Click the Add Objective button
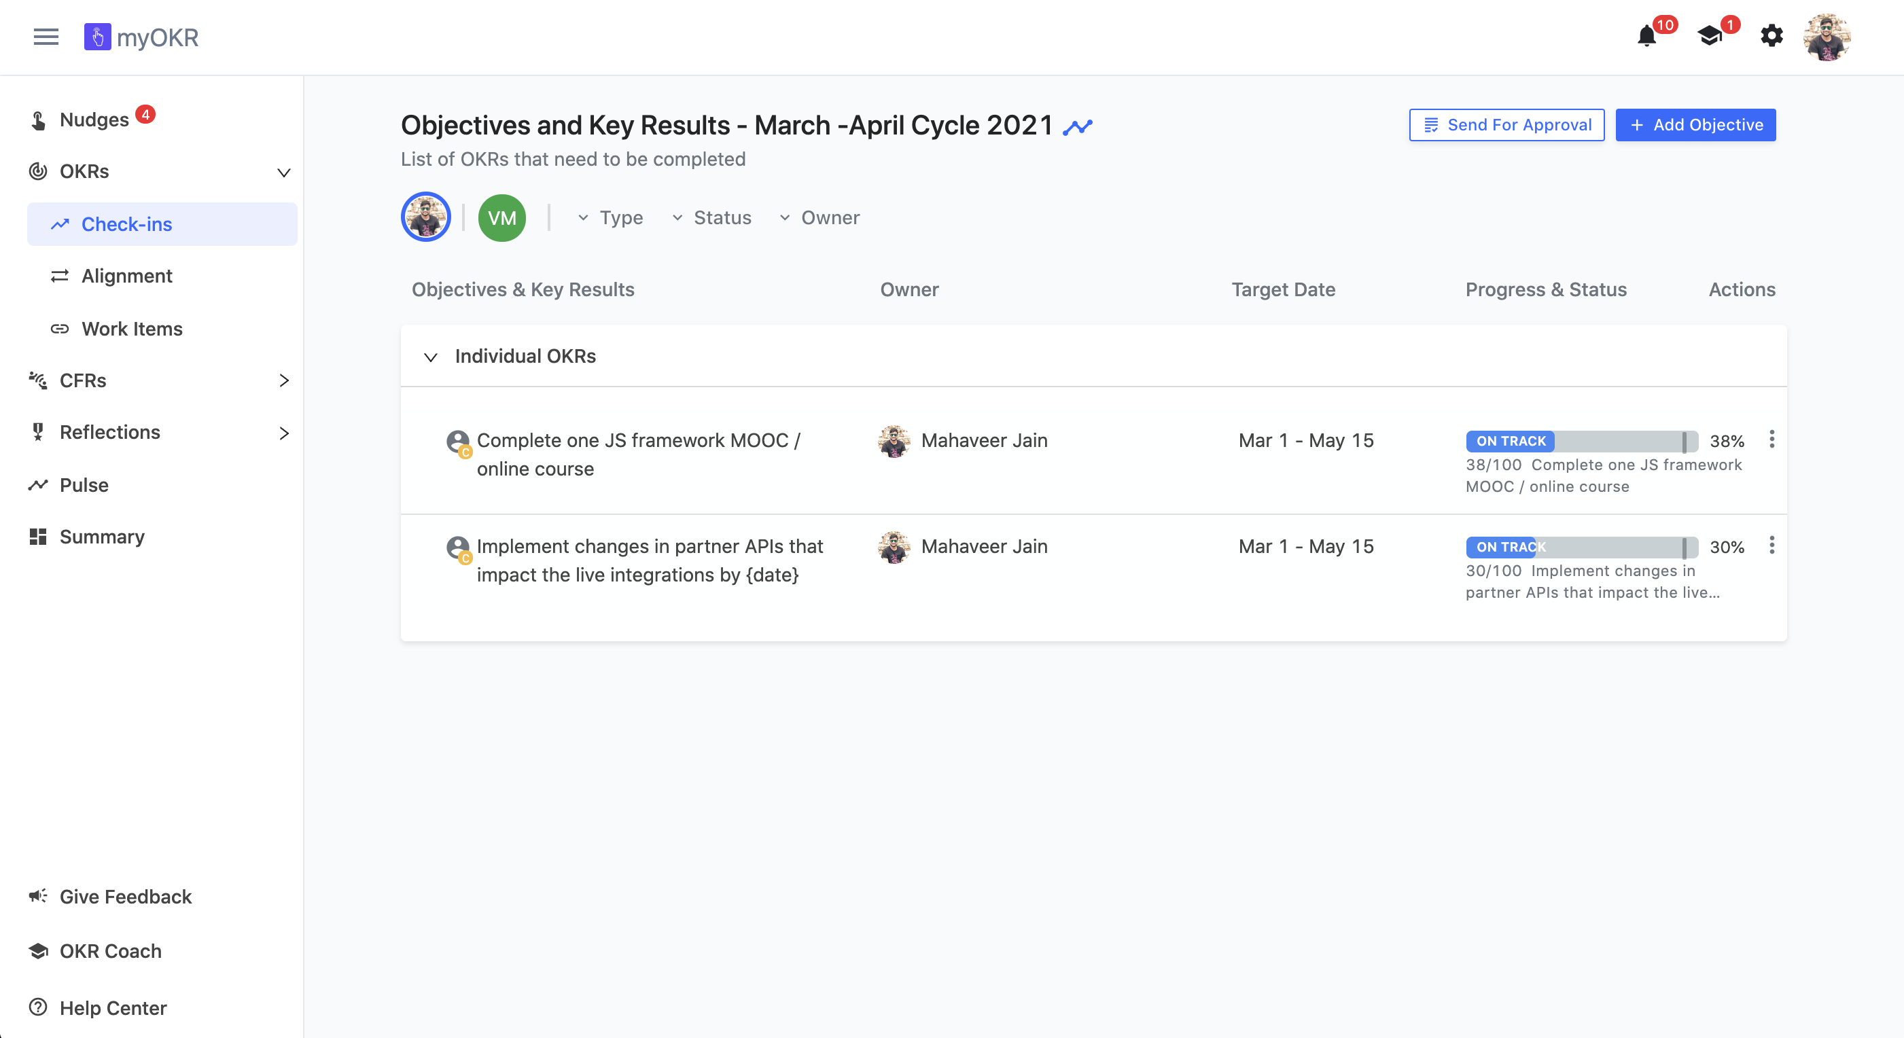 click(x=1695, y=125)
